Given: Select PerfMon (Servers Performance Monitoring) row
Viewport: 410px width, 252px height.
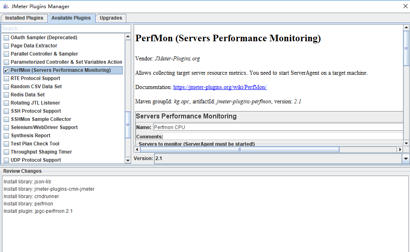Looking at the screenshot, I should click(x=63, y=70).
